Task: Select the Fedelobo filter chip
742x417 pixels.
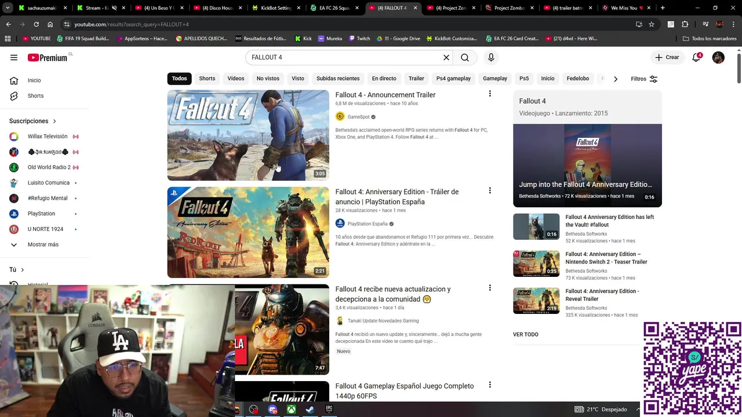Action: pos(578,78)
